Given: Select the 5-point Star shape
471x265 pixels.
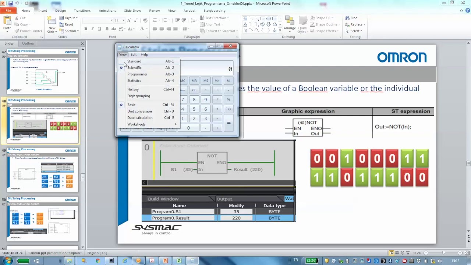Looking at the screenshot, I should pyautogui.click(x=275, y=30).
